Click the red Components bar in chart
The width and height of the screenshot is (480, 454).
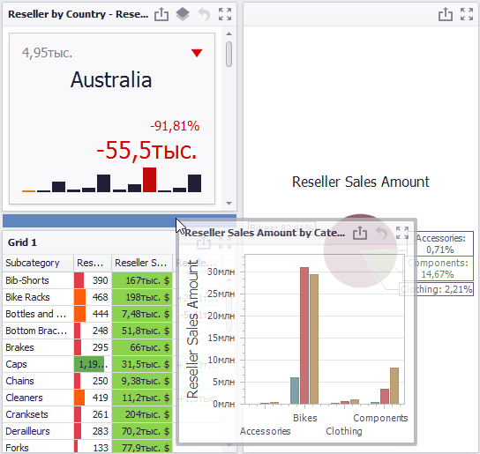[x=385, y=396]
